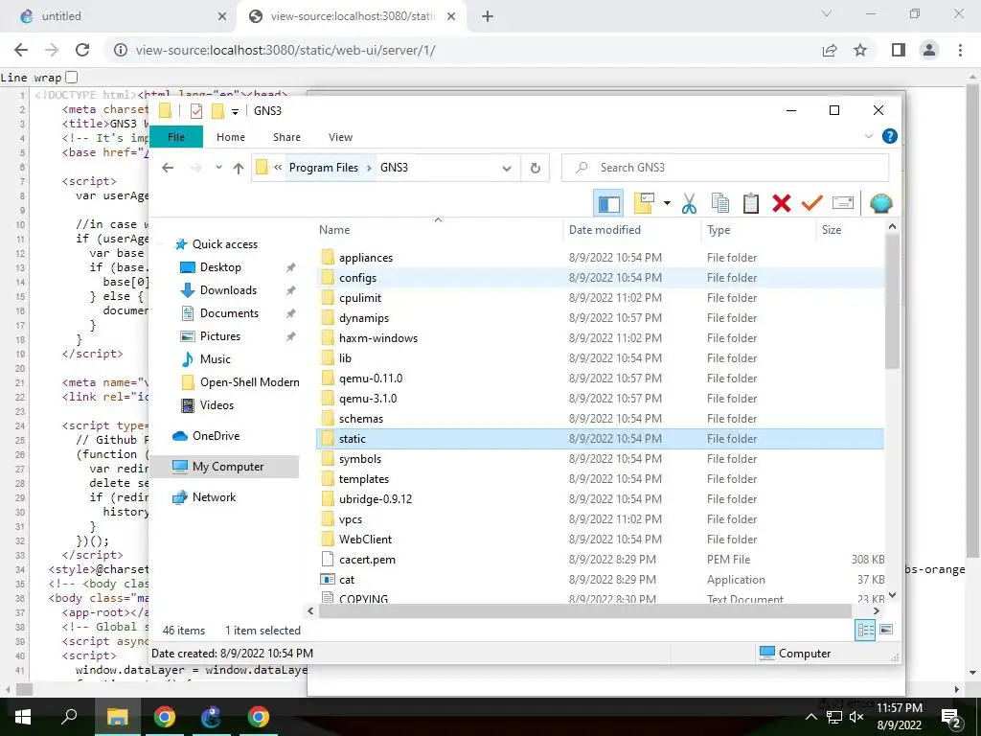Click the Explorer Help question mark icon
This screenshot has width=981, height=736.
[890, 136]
